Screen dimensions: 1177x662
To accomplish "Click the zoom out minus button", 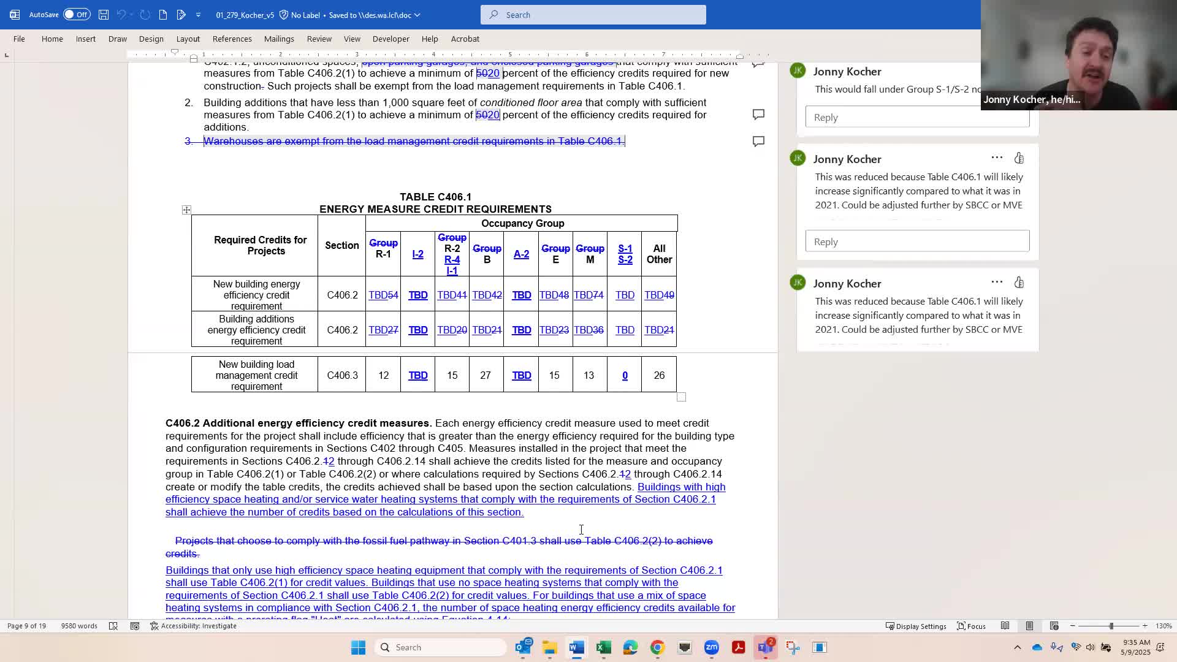I will [x=1072, y=626].
